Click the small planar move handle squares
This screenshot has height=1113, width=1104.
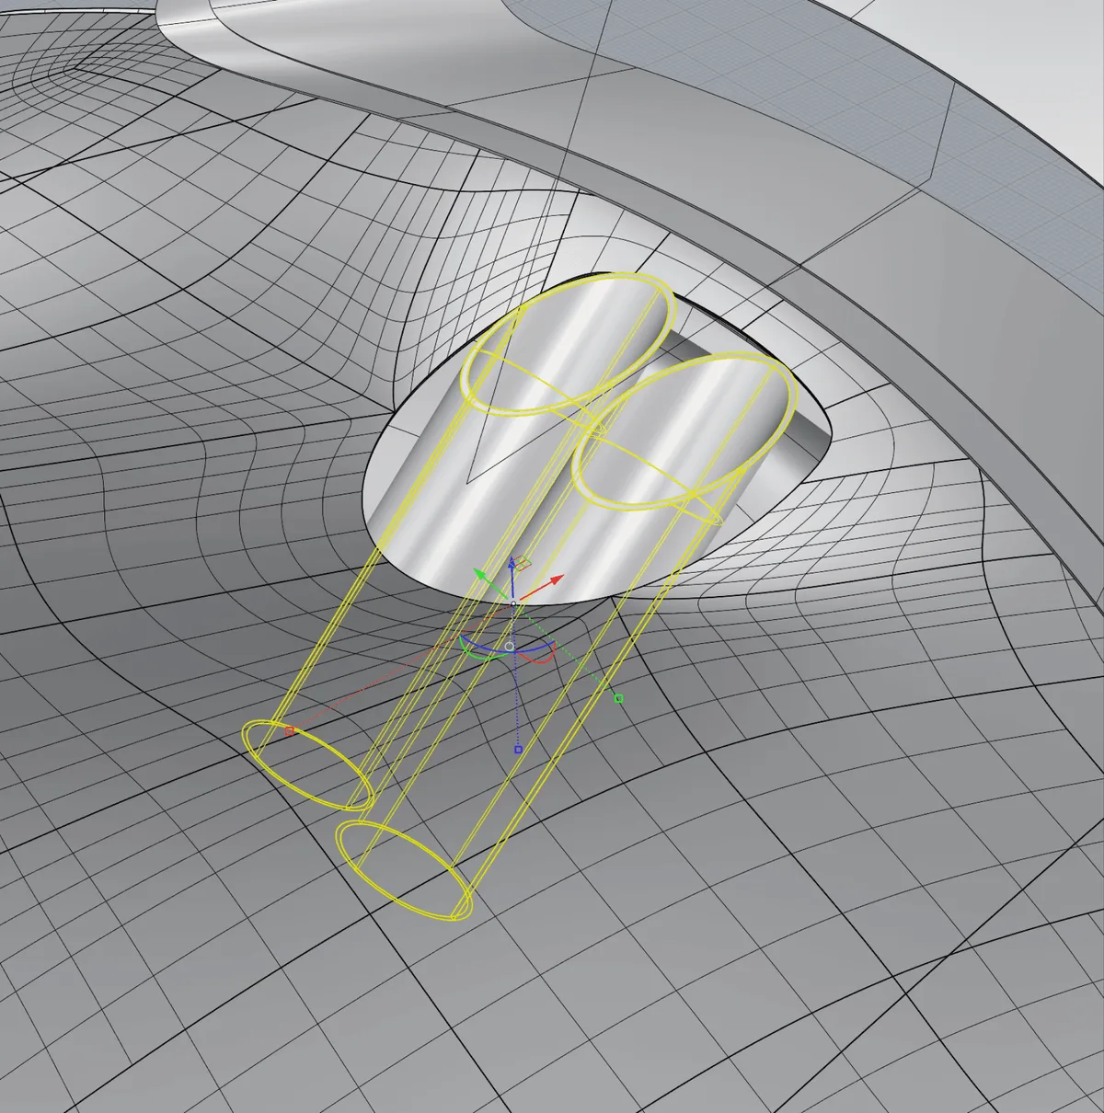point(521,561)
